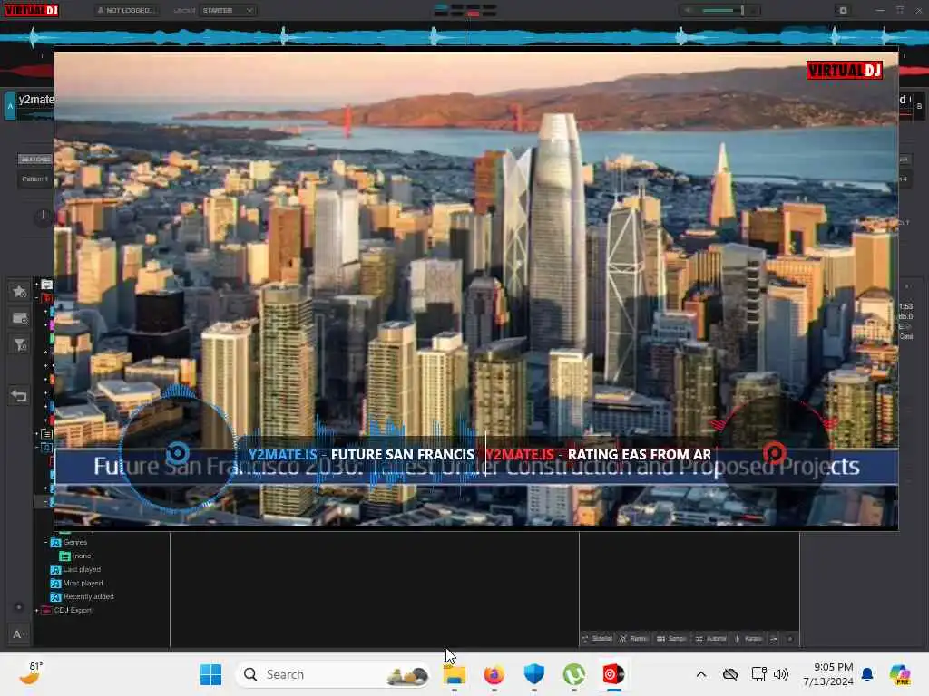The width and height of the screenshot is (929, 696).
Task: Click the network tray icon
Action: point(758,674)
